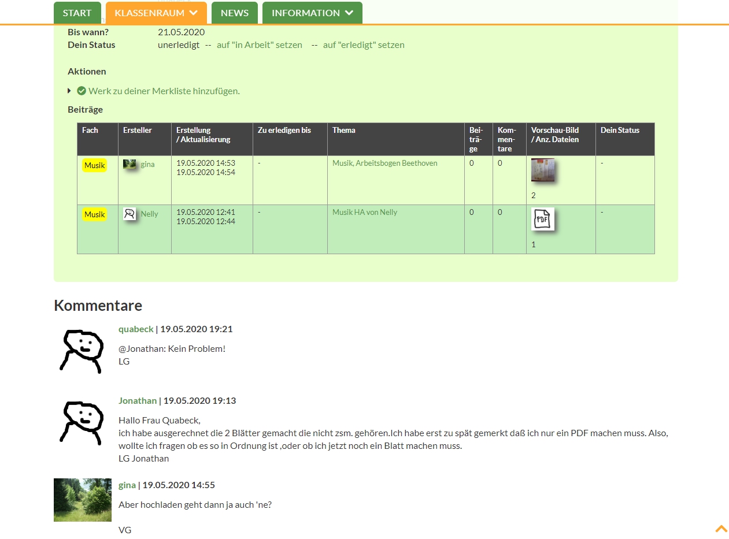This screenshot has height=539, width=729.
Task: Open the Klassenraum dropdown menu
Action: click(x=156, y=13)
